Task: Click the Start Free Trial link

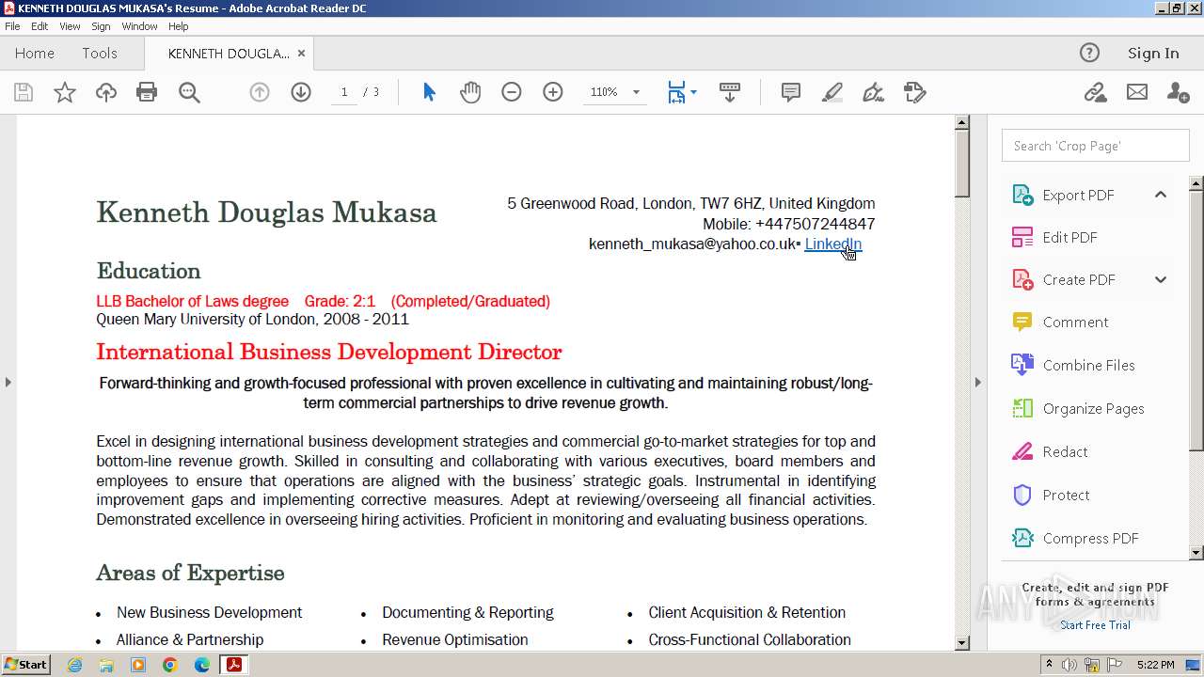Action: 1095,625
